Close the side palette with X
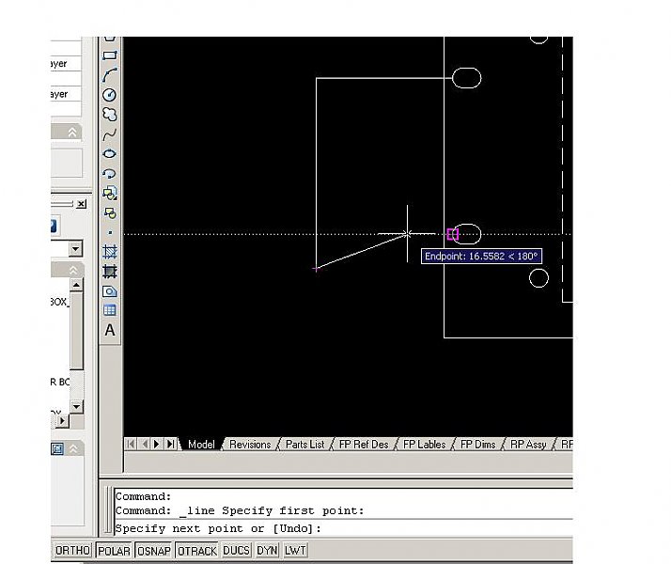The image size is (671, 564). tap(82, 204)
